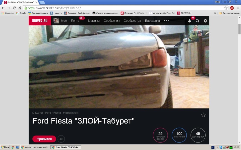Open the запчасти - Old Ford Club bookmark
This screenshot has height=150, width=241.
162,13
